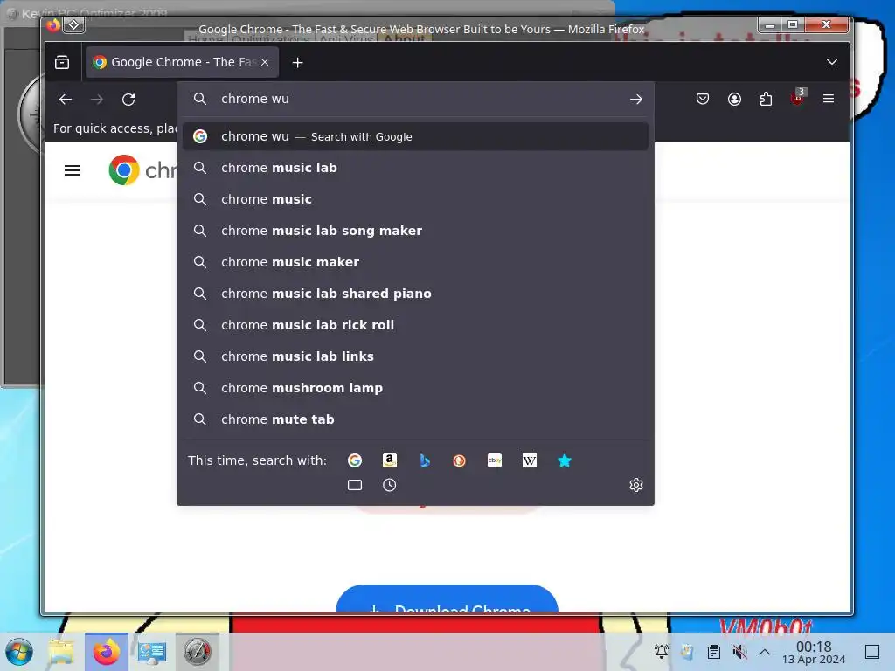Search this time with Amazon icon
Image resolution: width=895 pixels, height=671 pixels.
pyautogui.click(x=389, y=460)
